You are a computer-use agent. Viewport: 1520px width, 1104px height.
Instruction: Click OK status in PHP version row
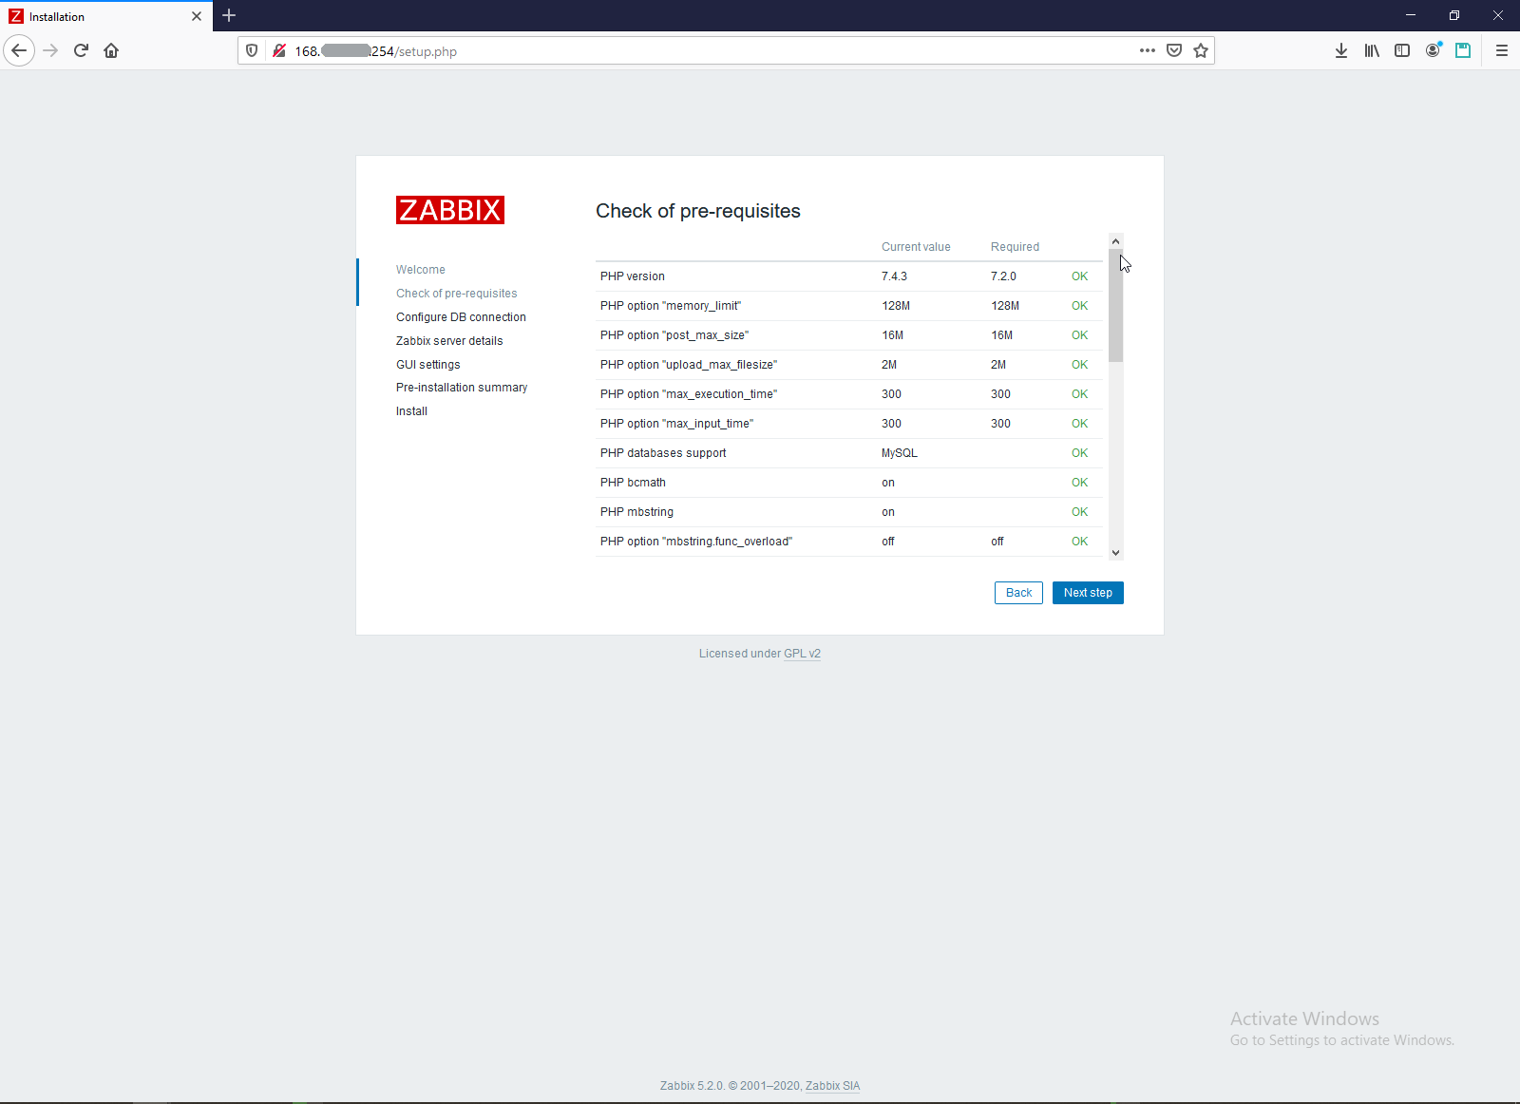1080,276
